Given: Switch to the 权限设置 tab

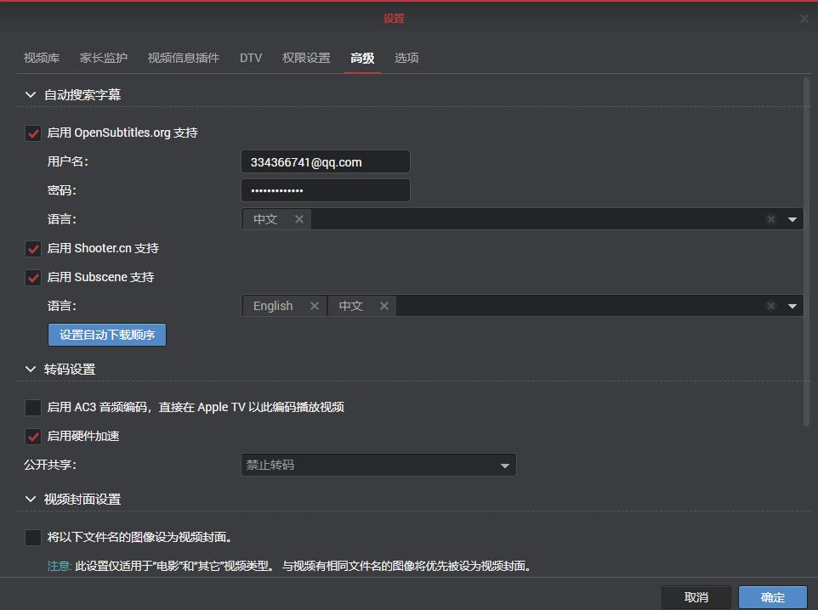Looking at the screenshot, I should [x=305, y=58].
